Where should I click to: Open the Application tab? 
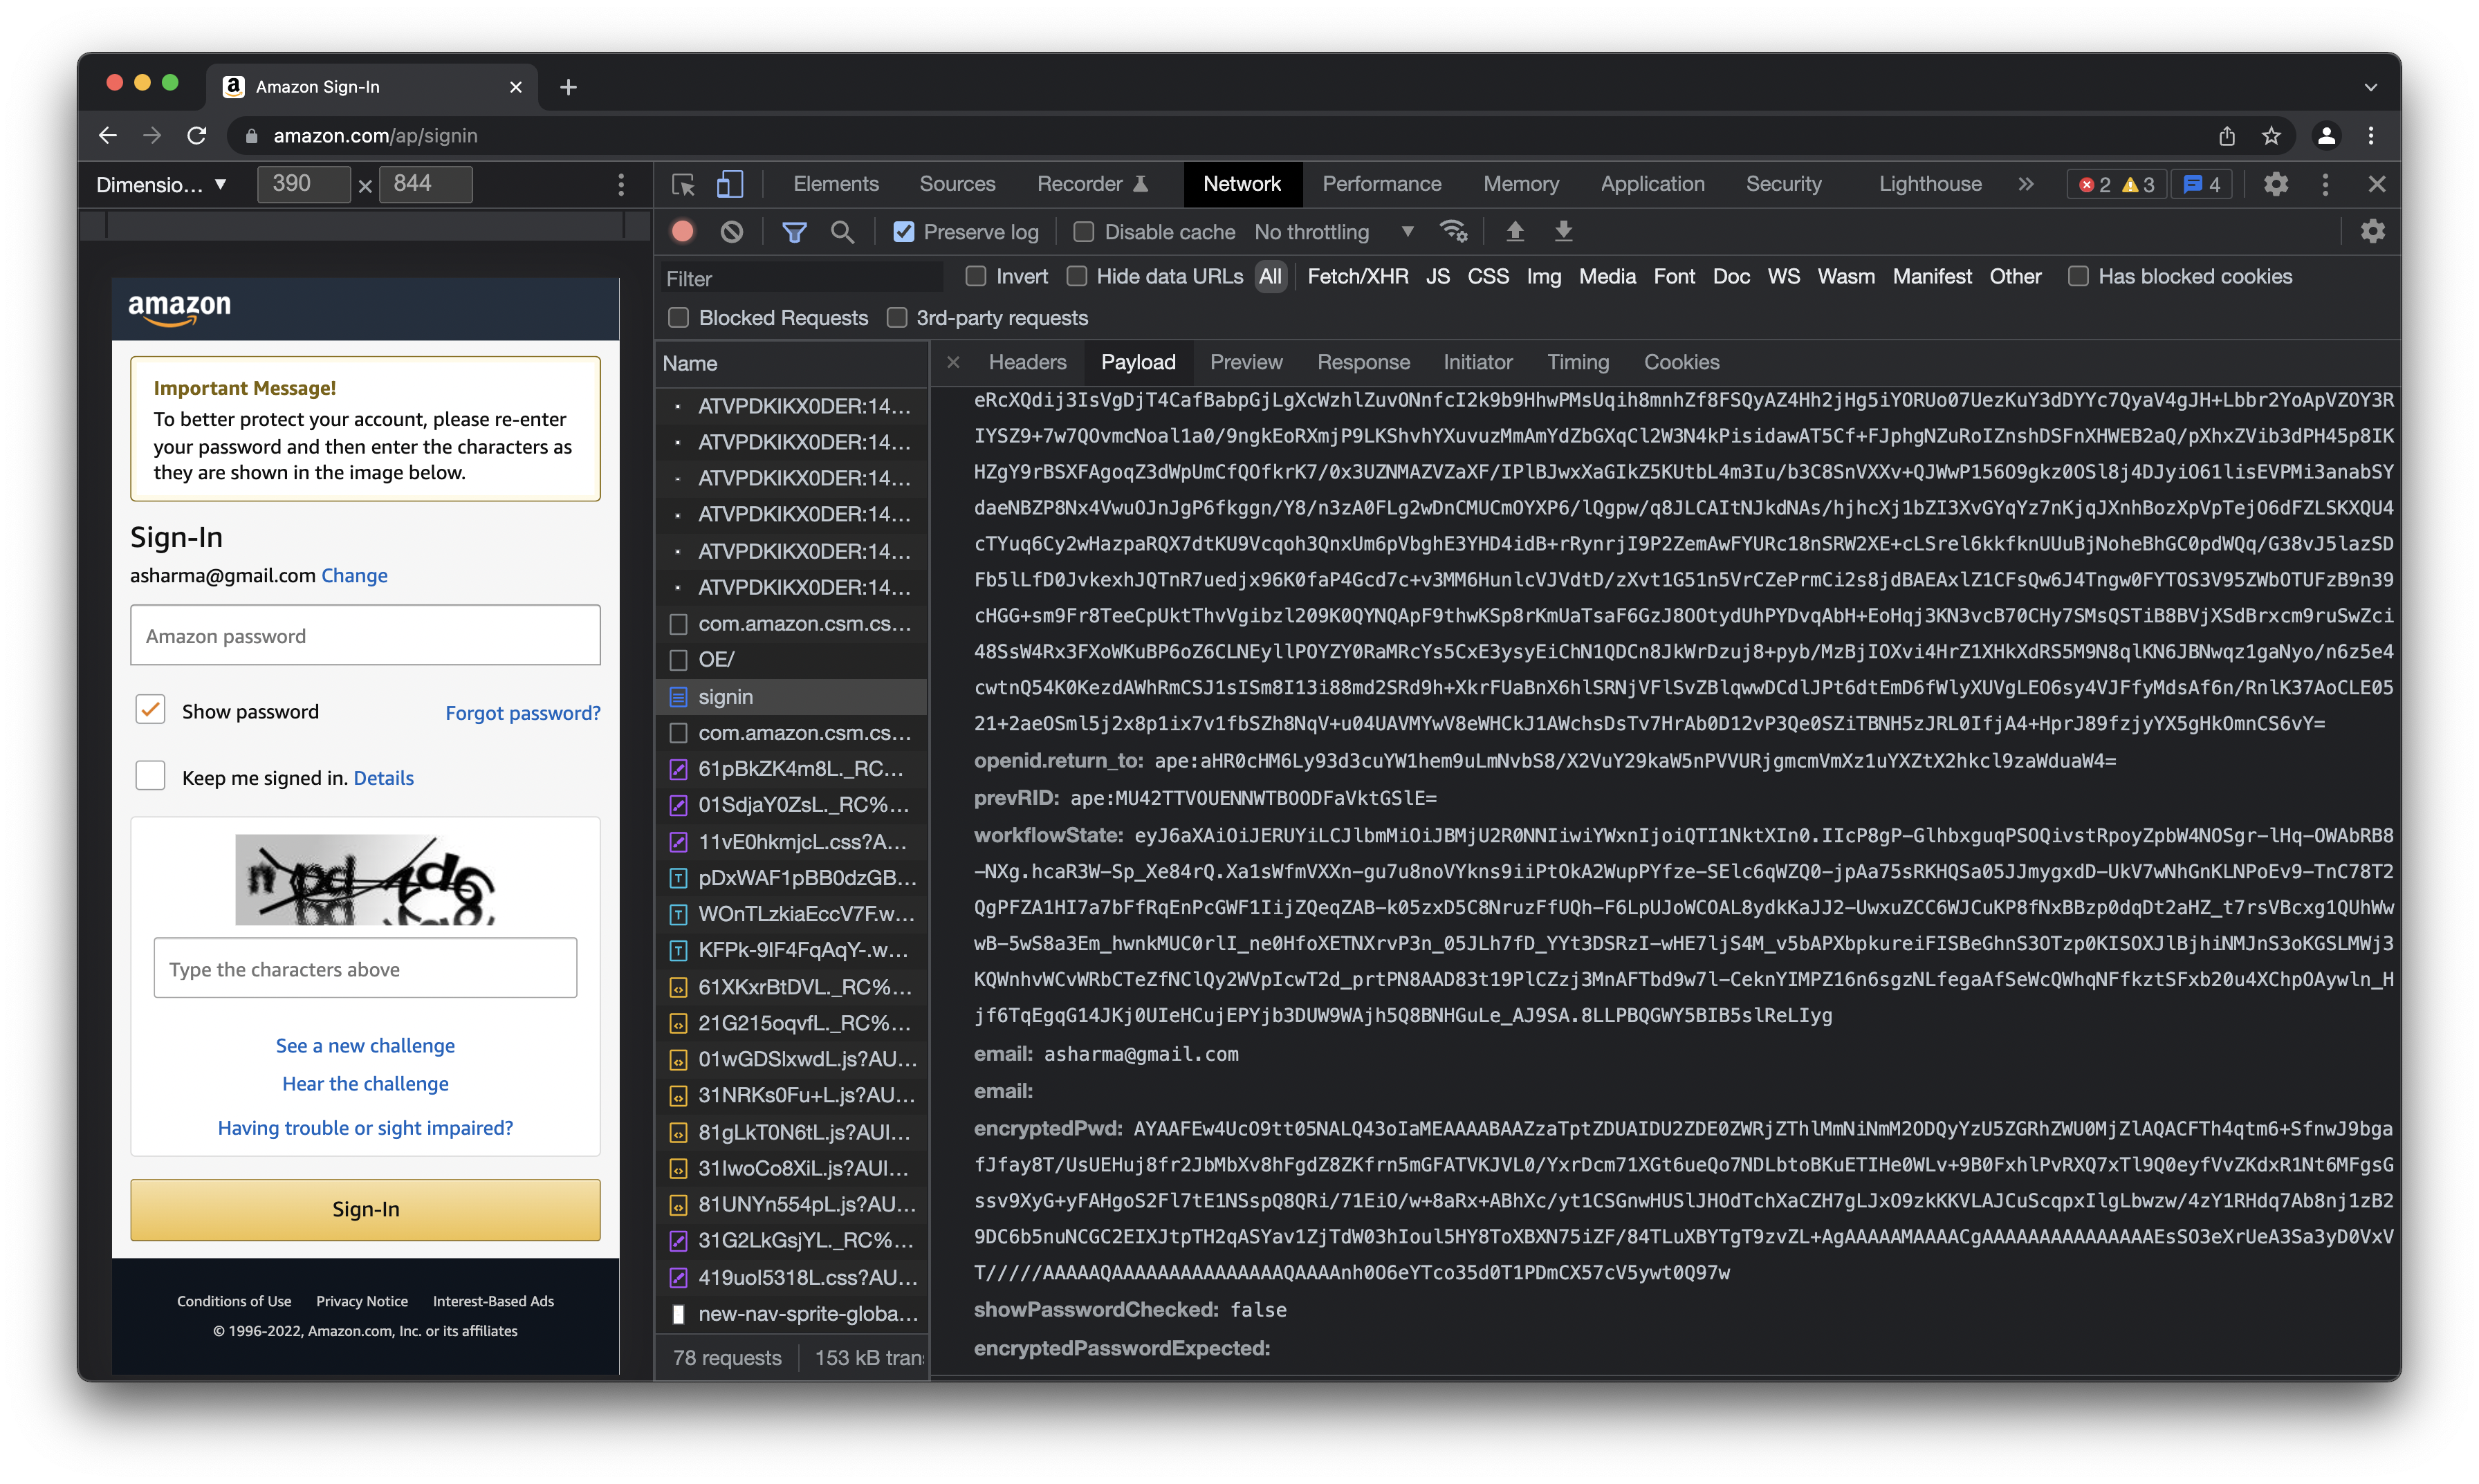tap(1652, 184)
